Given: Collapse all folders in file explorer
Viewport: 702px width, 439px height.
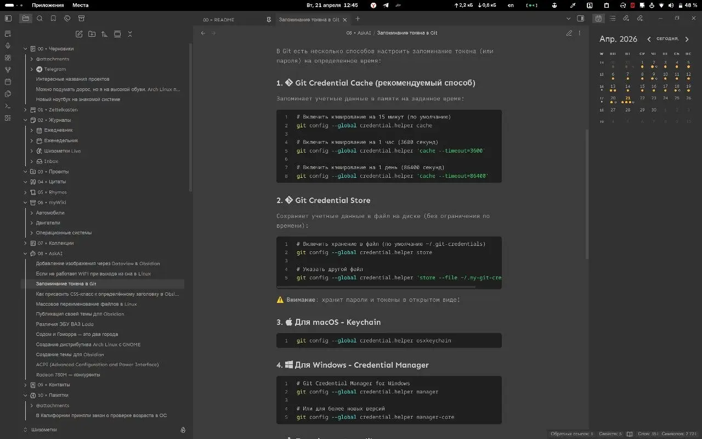Looking at the screenshot, I should pyautogui.click(x=130, y=34).
